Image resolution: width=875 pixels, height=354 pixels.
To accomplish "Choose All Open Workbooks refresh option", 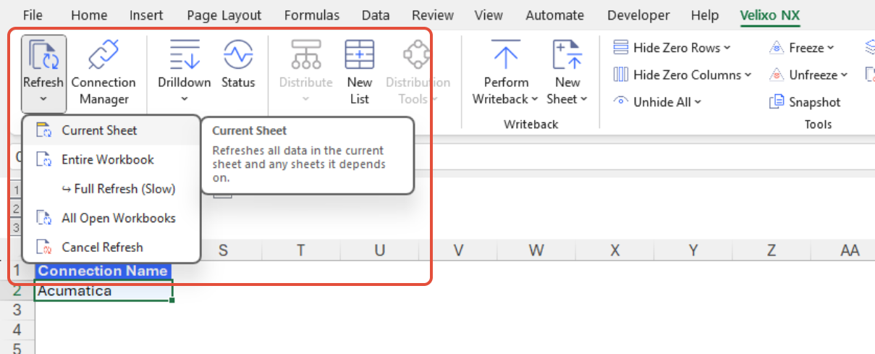I will tap(118, 218).
